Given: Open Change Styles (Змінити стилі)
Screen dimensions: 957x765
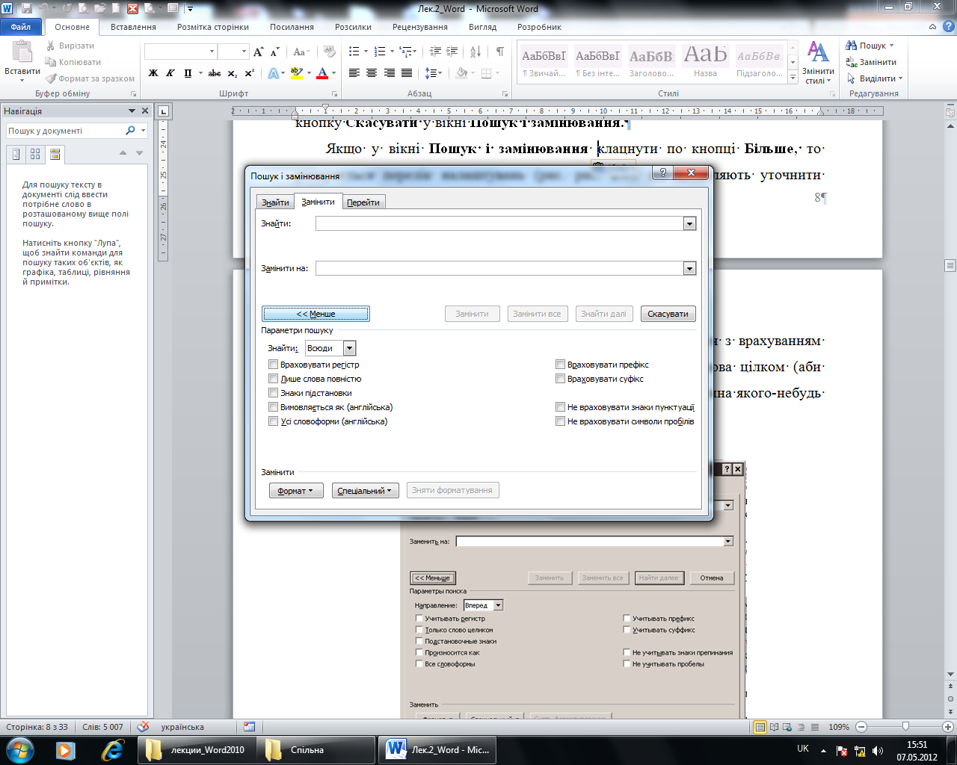Looking at the screenshot, I should point(818,63).
